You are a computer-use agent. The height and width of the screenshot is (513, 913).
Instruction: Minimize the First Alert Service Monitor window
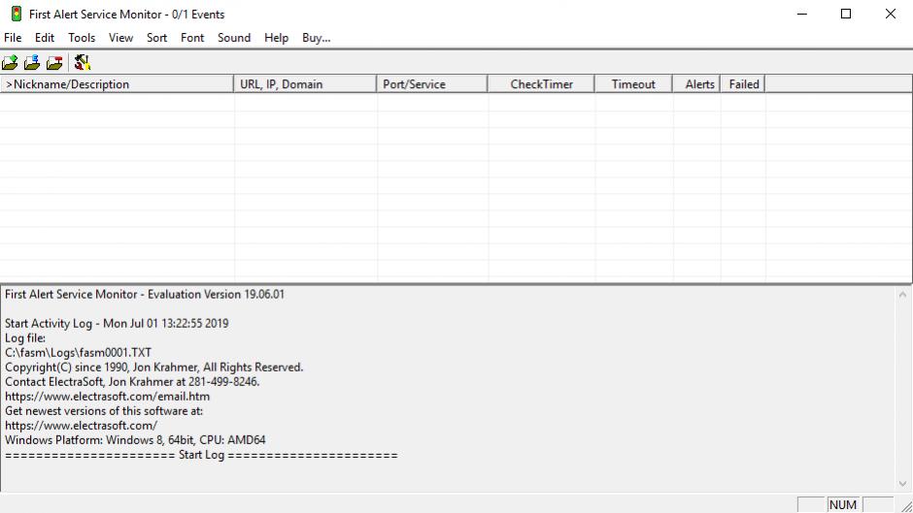pyautogui.click(x=801, y=14)
